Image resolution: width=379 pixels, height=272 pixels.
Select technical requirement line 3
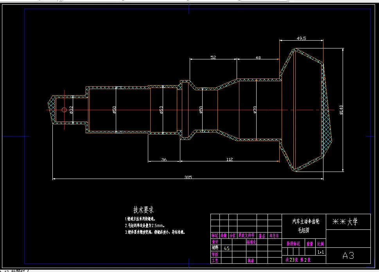tap(155, 232)
